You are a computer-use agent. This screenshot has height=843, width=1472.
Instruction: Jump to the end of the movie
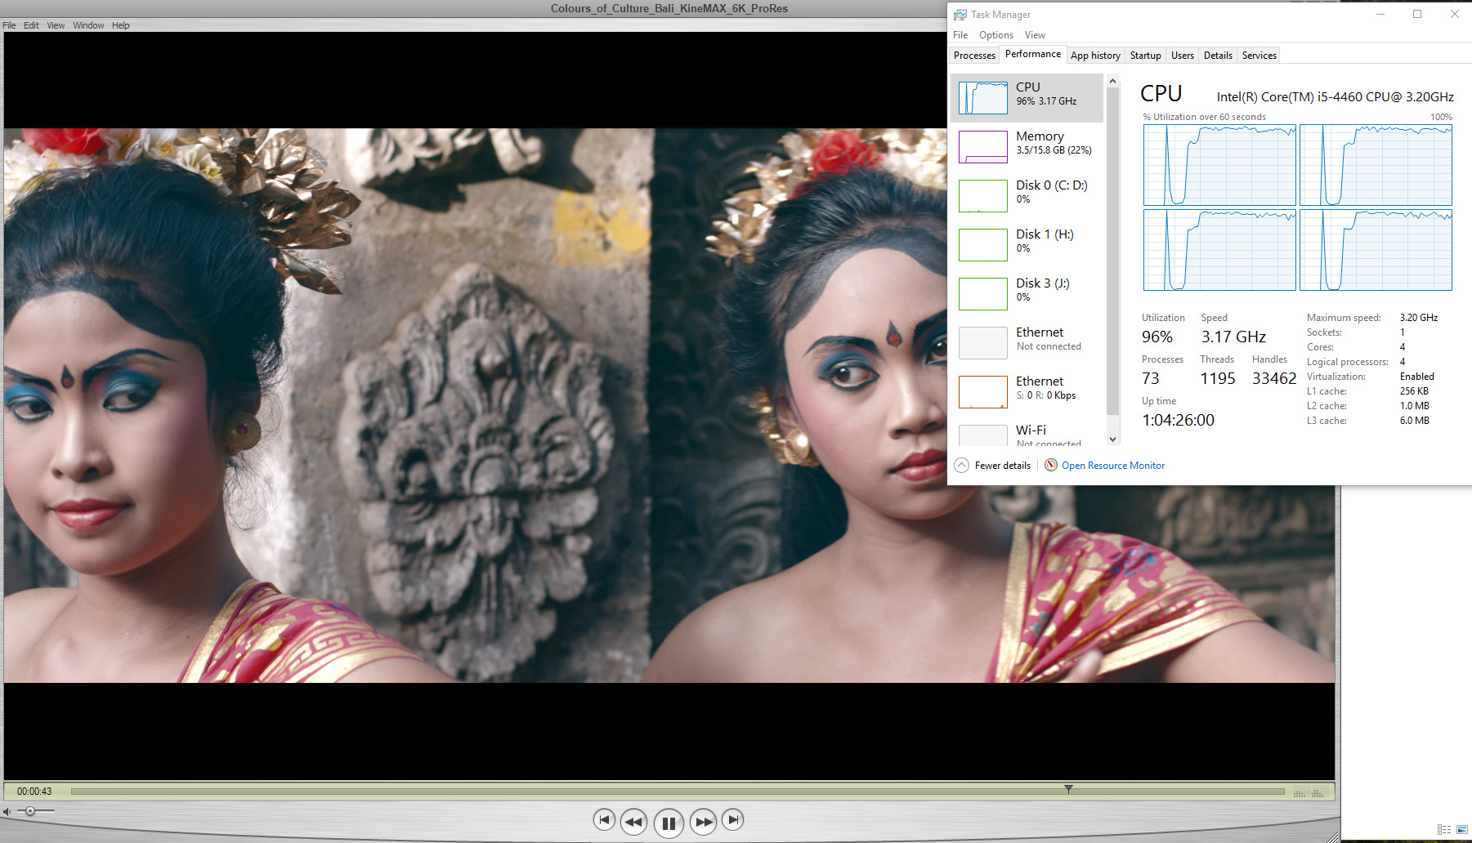tap(733, 819)
